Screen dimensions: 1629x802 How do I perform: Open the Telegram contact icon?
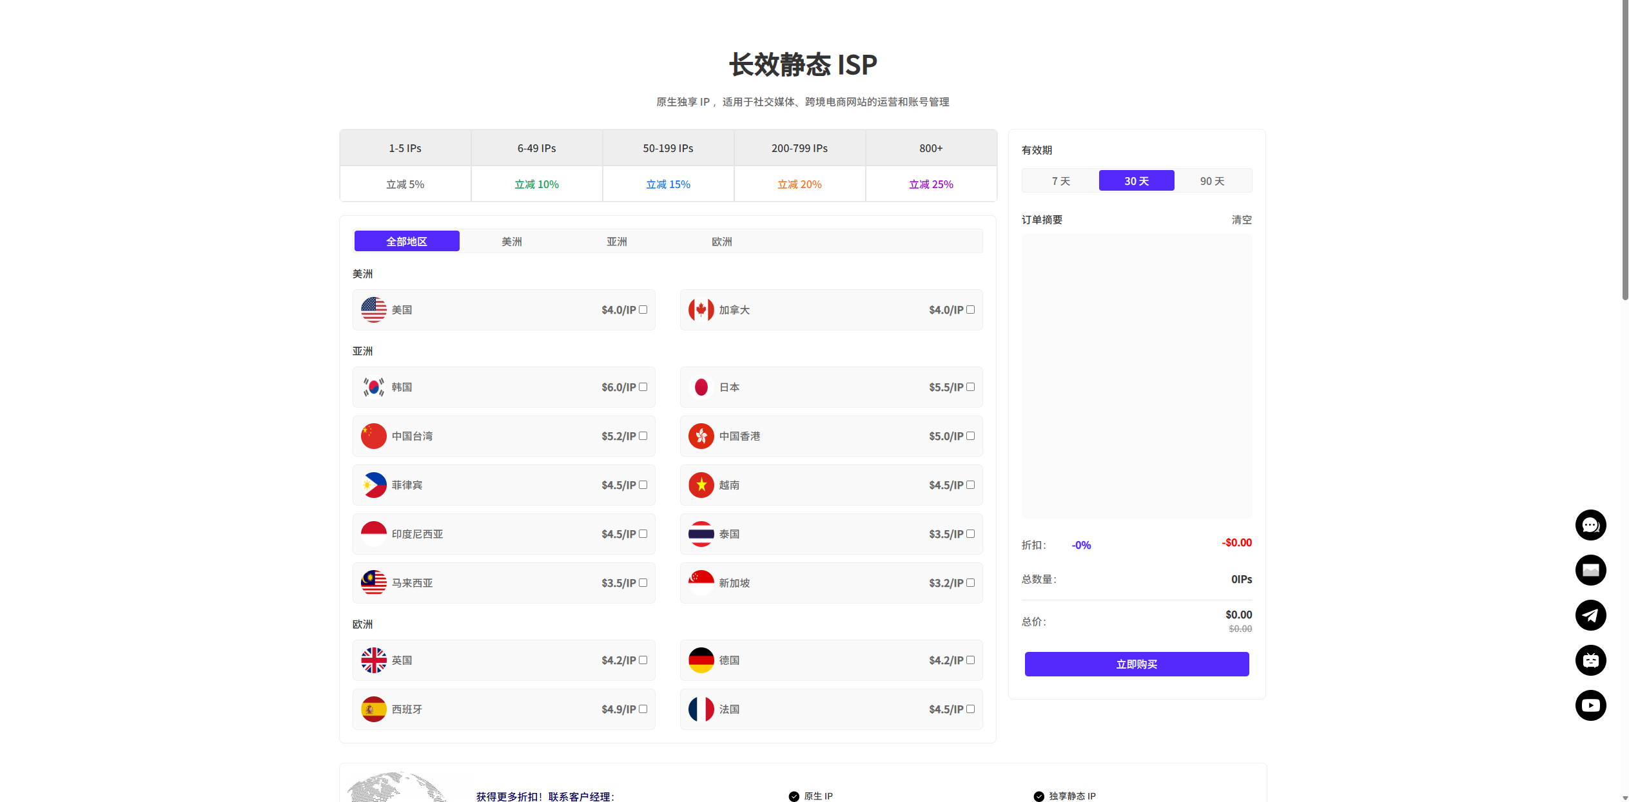pyautogui.click(x=1590, y=615)
